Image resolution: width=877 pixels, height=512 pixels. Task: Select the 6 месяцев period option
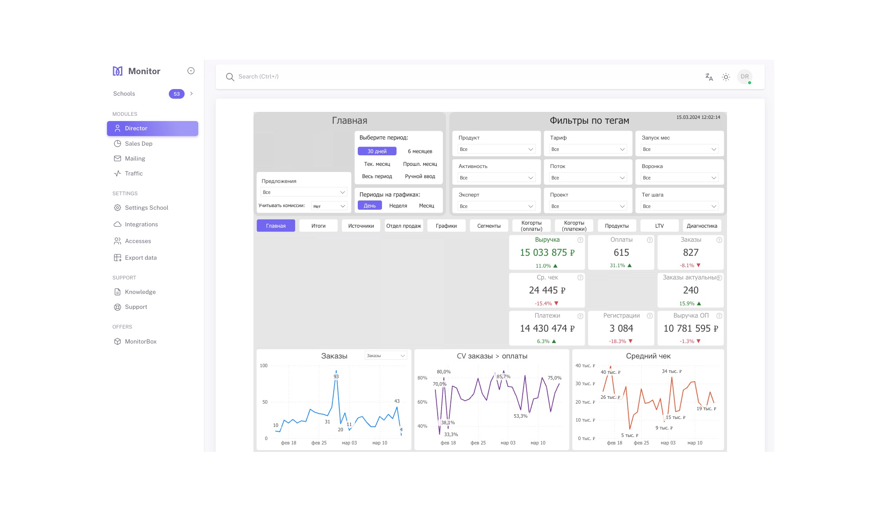420,151
